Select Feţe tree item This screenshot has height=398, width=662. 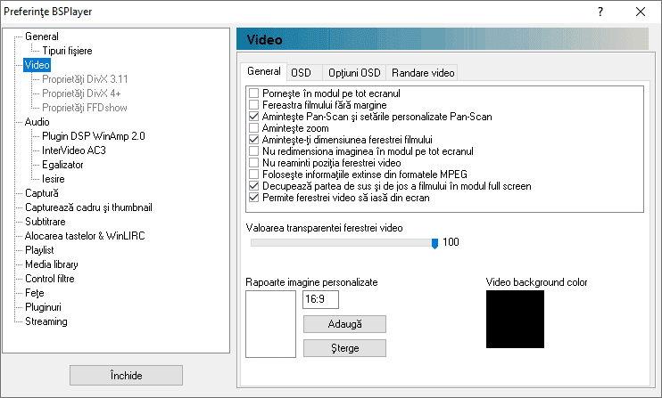click(x=35, y=293)
